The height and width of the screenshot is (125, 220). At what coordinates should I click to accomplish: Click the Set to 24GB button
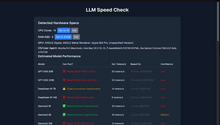click(x=63, y=37)
